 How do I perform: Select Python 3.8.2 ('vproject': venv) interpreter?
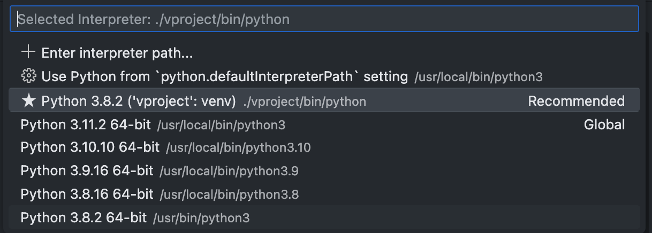(x=324, y=101)
